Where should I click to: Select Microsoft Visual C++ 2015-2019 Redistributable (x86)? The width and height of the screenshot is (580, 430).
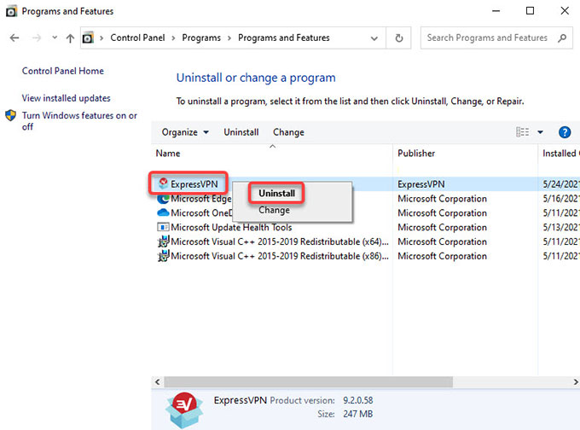click(280, 256)
